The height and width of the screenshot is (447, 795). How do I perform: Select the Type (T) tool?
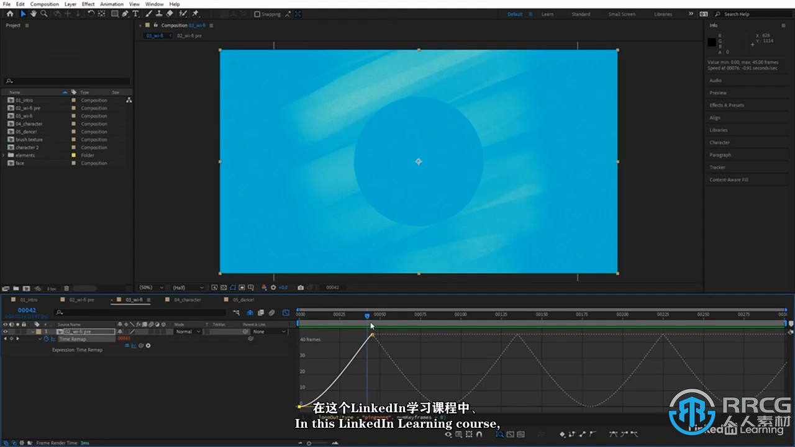(x=135, y=14)
